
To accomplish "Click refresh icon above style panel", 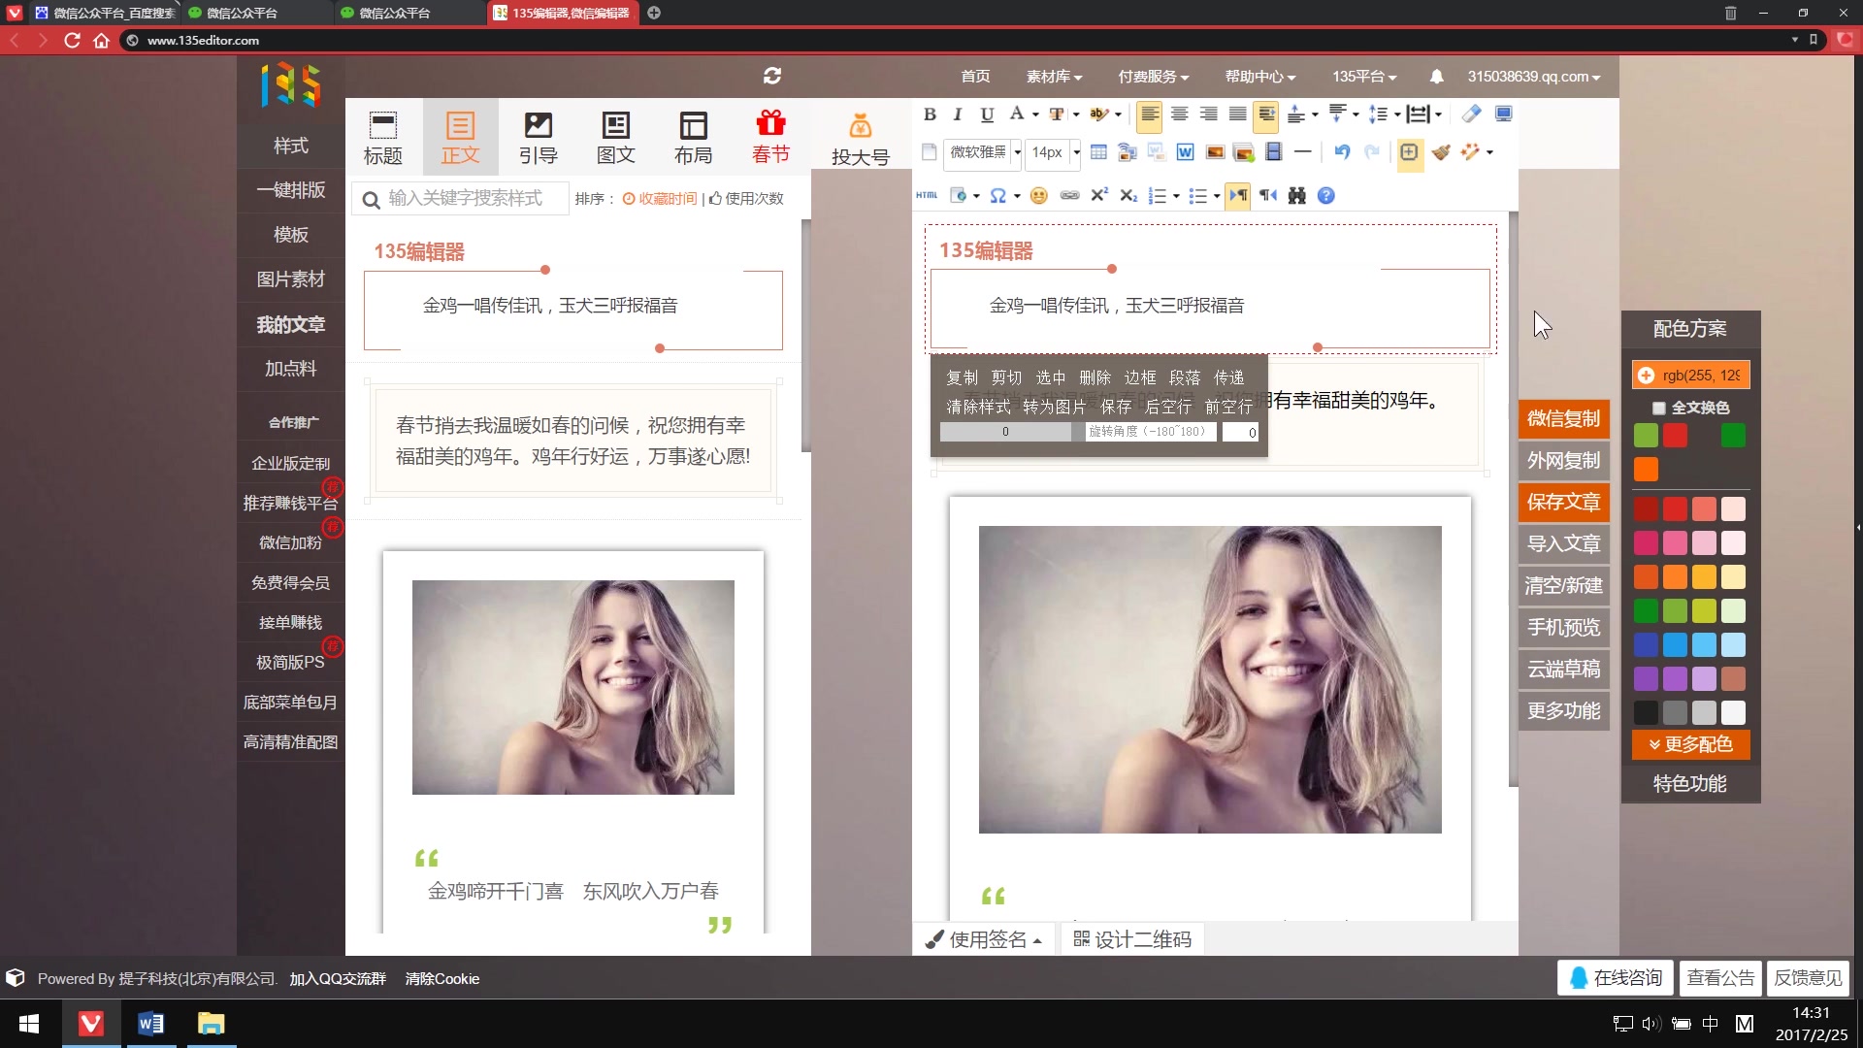I will [x=772, y=76].
